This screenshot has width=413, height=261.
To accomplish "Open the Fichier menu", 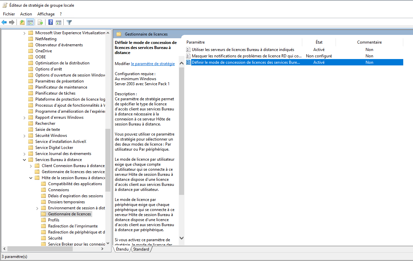I will click(9, 14).
